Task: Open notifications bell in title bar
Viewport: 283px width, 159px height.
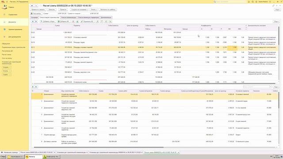Action: 249,2
